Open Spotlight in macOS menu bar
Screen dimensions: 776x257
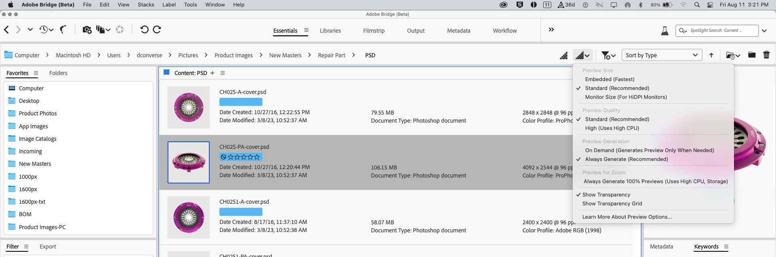[697, 5]
